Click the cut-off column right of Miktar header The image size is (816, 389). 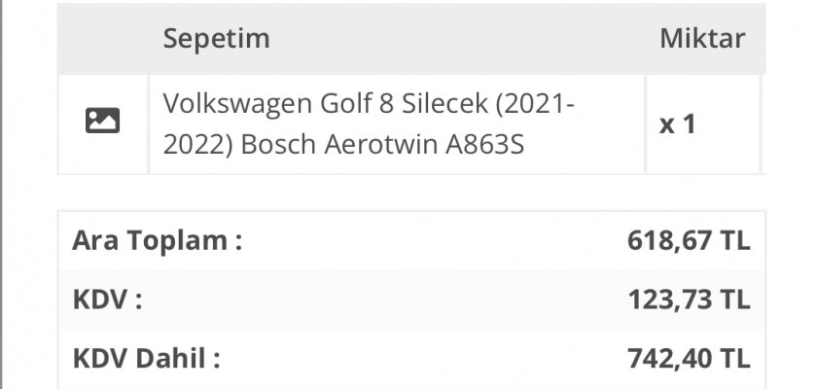tap(763, 39)
